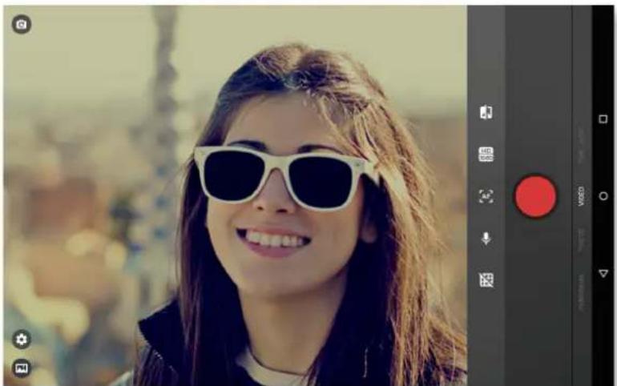
Task: Toggle AF autofocus mode
Action: tap(486, 196)
